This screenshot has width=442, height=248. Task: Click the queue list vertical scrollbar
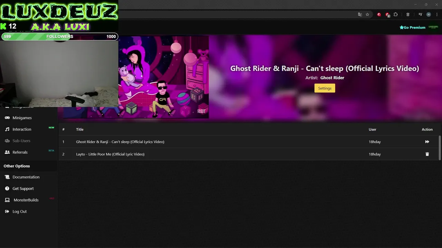click(x=440, y=148)
